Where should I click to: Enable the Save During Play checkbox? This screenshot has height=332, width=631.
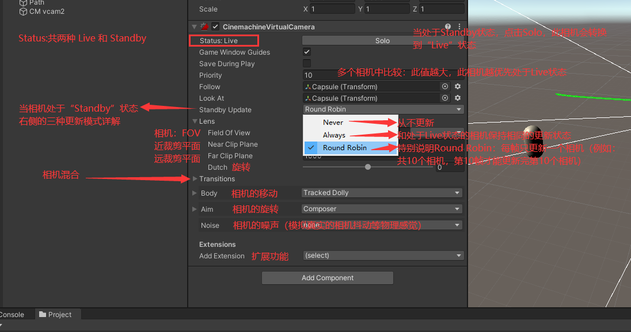307,64
